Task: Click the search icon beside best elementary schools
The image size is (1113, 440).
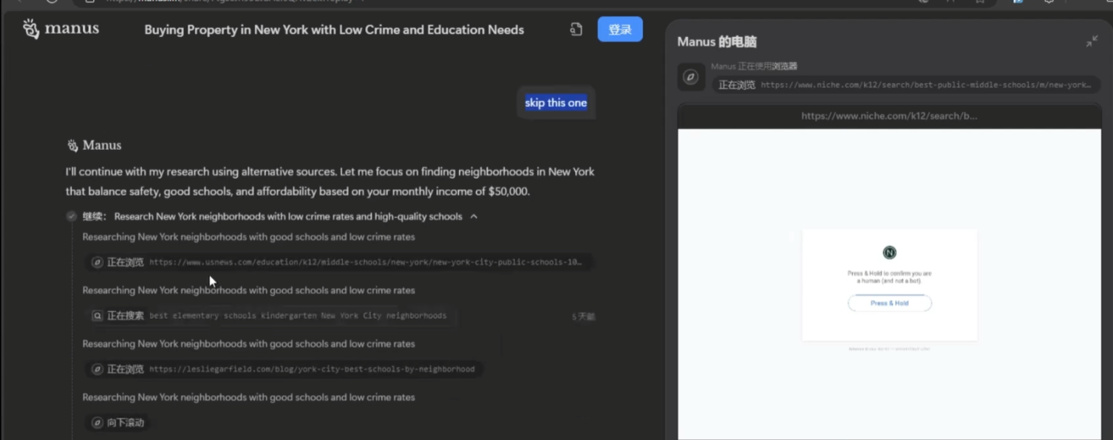Action: tap(97, 316)
